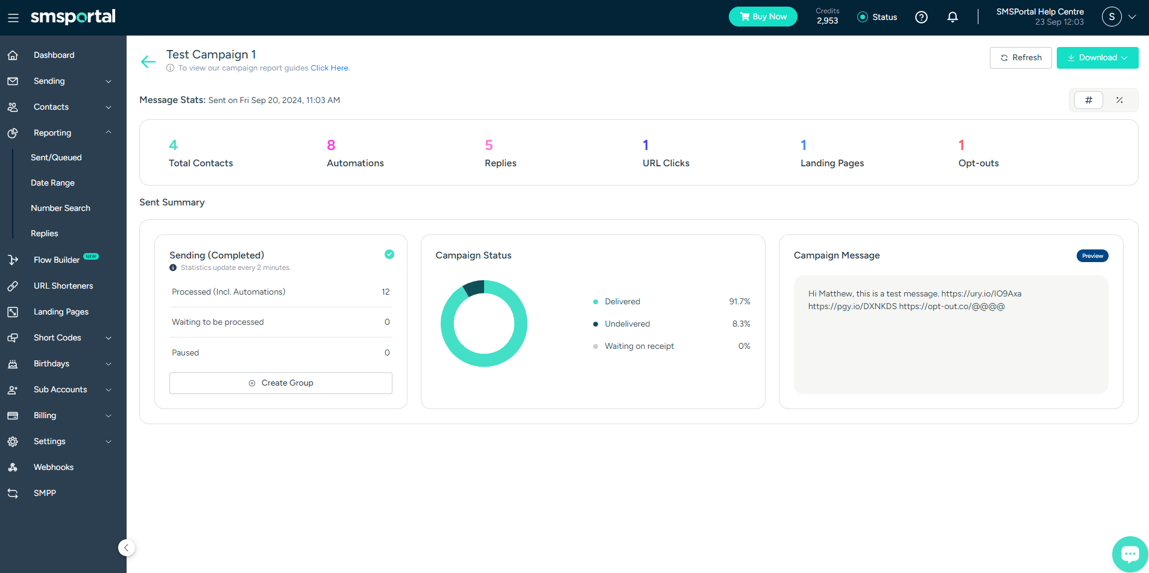Open Number Search report

pos(60,208)
